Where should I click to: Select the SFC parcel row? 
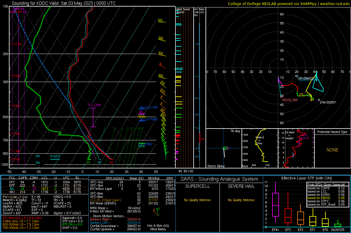[45, 182]
